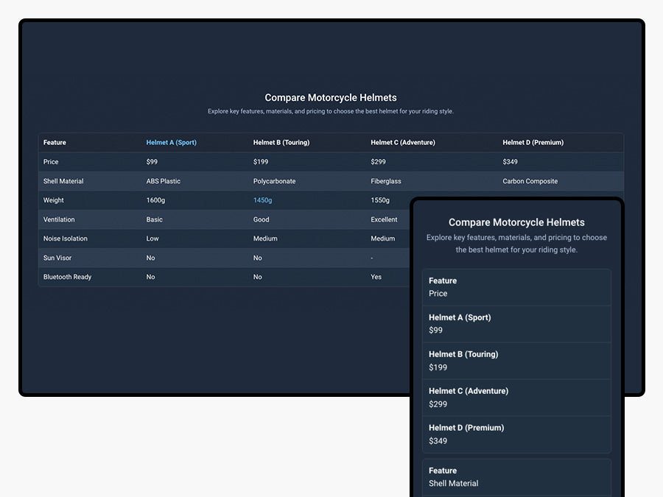
Task: Select Helmet C (Adventure) desktop table header
Action: (402, 143)
